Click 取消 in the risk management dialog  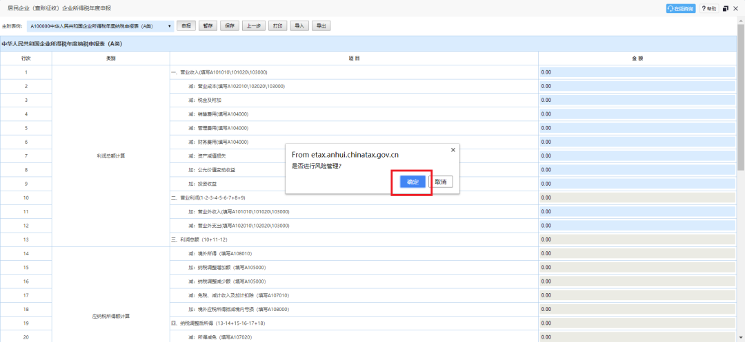pos(441,182)
